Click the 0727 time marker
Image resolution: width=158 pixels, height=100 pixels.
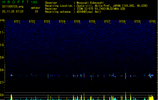pyautogui.click(x=107, y=21)
